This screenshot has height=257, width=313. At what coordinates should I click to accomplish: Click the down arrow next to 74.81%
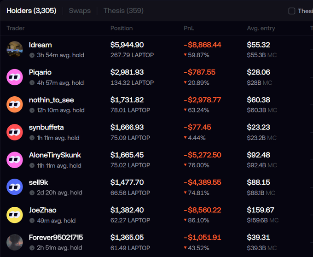pyautogui.click(x=185, y=193)
